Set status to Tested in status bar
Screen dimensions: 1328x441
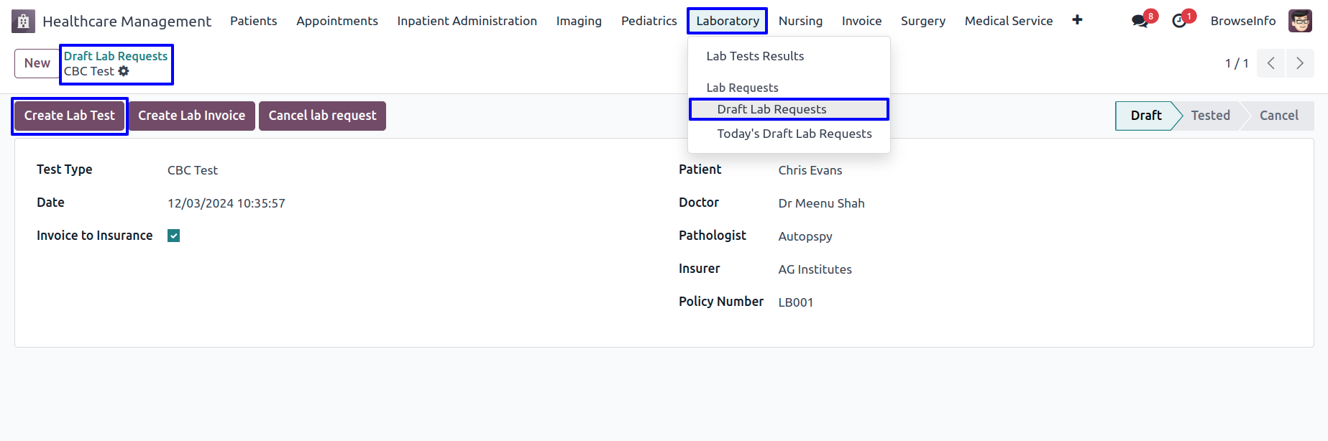click(1210, 116)
